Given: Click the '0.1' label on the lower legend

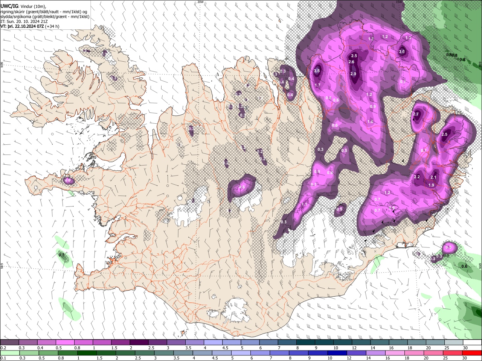Looking at the screenshot, I should pyautogui.click(x=3, y=358).
